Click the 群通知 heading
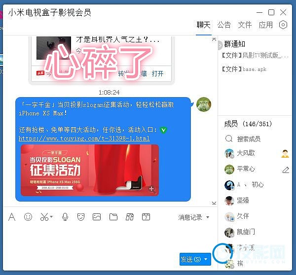 234,44
